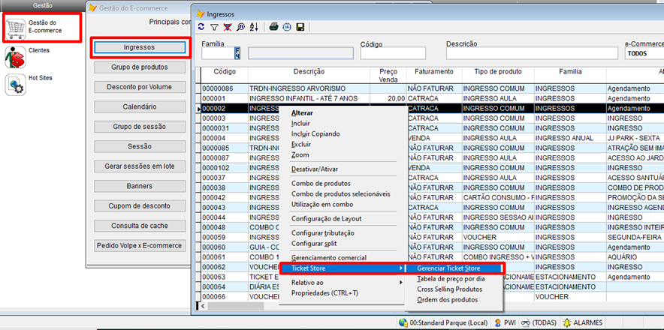Viewport: 664px width, 330px height.
Task: Open Clientes from the left sidebar
Action: (x=39, y=50)
